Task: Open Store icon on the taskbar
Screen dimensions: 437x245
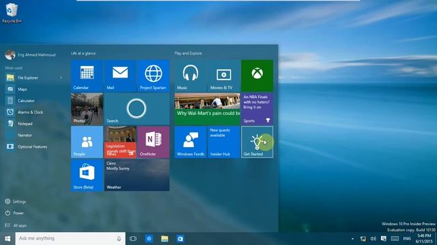Action: pyautogui.click(x=180, y=239)
